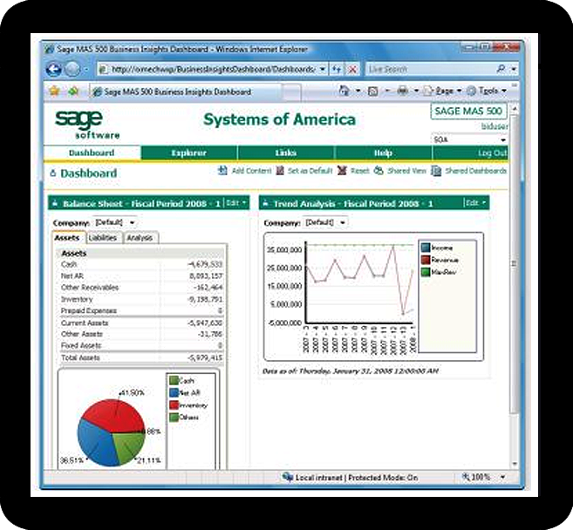Image resolution: width=573 pixels, height=530 pixels.
Task: Click the Reset icon in dashboard toolbar
Action: point(342,171)
